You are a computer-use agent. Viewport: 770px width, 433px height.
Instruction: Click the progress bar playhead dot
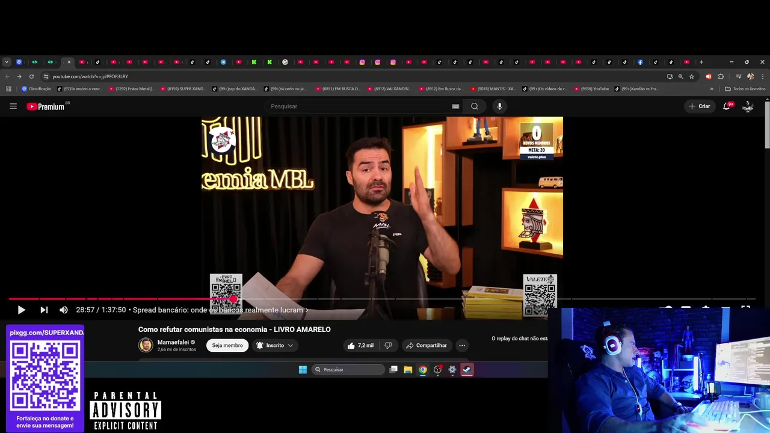click(x=234, y=299)
